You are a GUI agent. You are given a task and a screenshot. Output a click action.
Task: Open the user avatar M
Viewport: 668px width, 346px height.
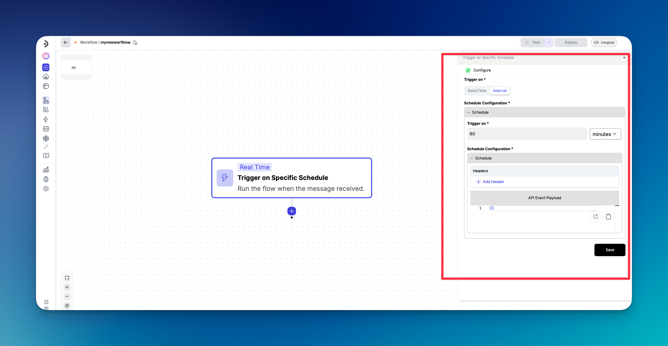coord(46,56)
